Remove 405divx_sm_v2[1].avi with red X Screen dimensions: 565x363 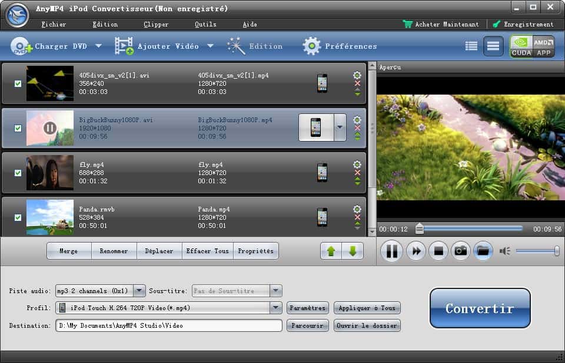tap(357, 83)
